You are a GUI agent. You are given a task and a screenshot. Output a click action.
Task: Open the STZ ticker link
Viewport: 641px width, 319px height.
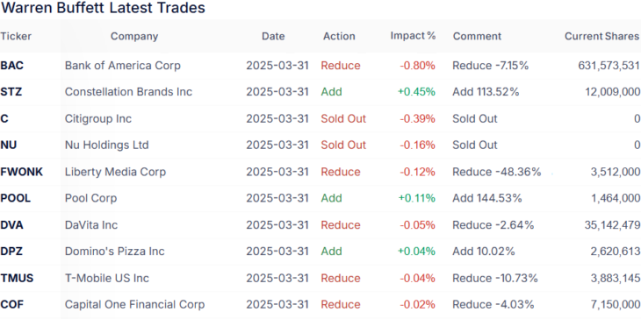point(11,92)
